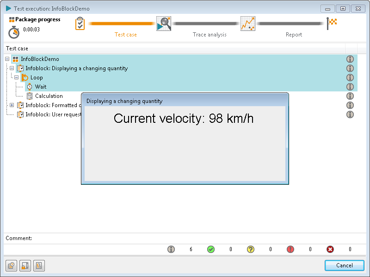Click the stopwatch timer icon
The height and width of the screenshot is (277, 370).
coord(14,32)
